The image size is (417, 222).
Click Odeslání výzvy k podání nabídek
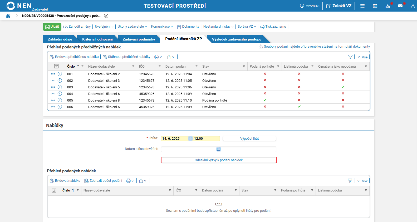coord(219,160)
